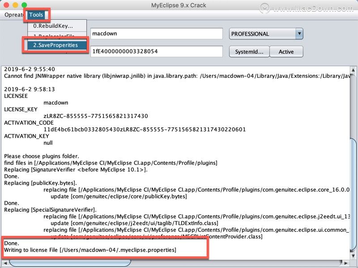Click the Active button
This screenshot has height=268, width=358.
pyautogui.click(x=286, y=52)
